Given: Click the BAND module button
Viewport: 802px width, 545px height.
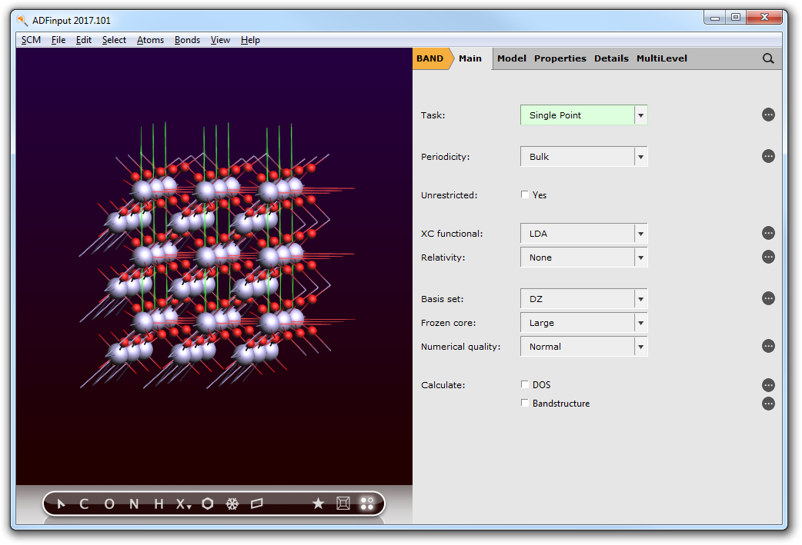Looking at the screenshot, I should [x=429, y=58].
